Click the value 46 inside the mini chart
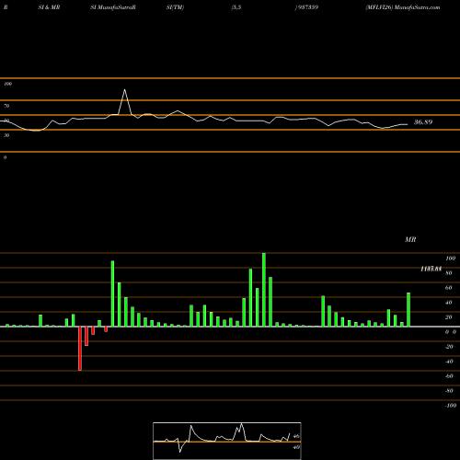This screenshot has height=460, width=460. point(296,436)
